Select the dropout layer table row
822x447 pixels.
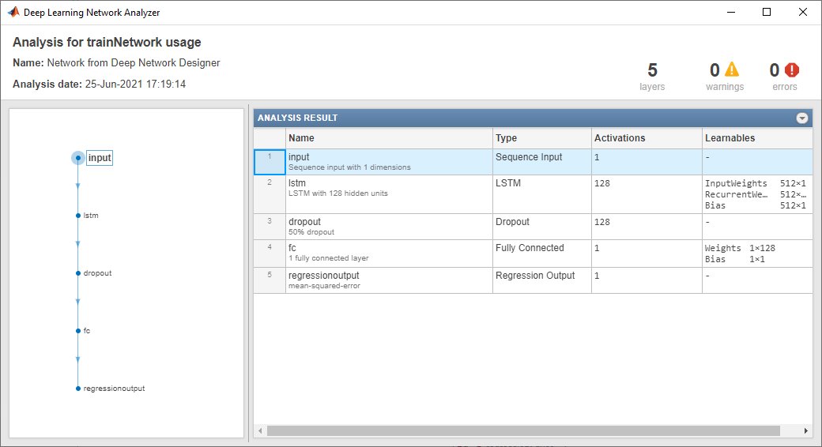[389, 227]
